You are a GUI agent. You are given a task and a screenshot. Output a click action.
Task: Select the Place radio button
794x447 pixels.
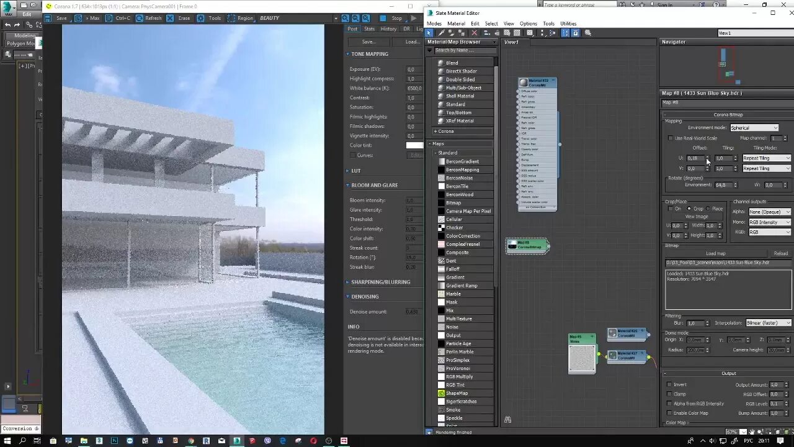[708, 209]
